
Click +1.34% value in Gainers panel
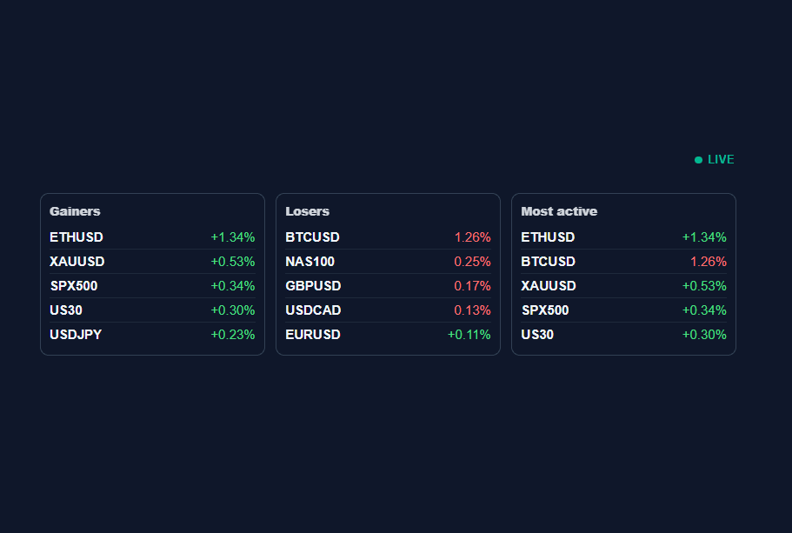(x=233, y=237)
